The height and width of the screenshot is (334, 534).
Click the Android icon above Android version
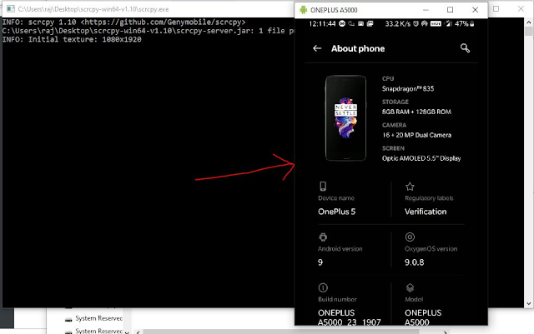323,237
